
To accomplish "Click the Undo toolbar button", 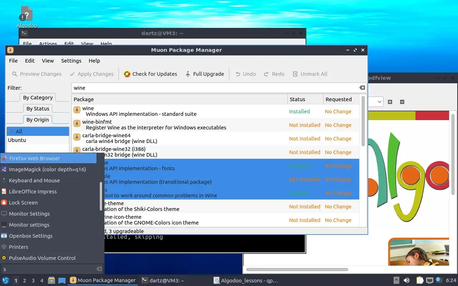I will click(245, 74).
